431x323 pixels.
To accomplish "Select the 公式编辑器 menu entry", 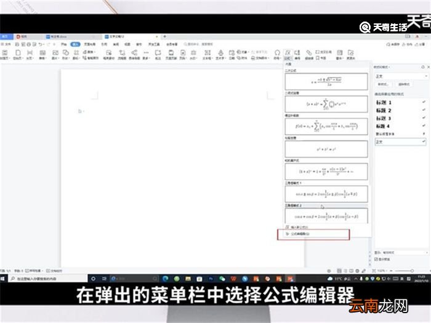I will [x=313, y=234].
